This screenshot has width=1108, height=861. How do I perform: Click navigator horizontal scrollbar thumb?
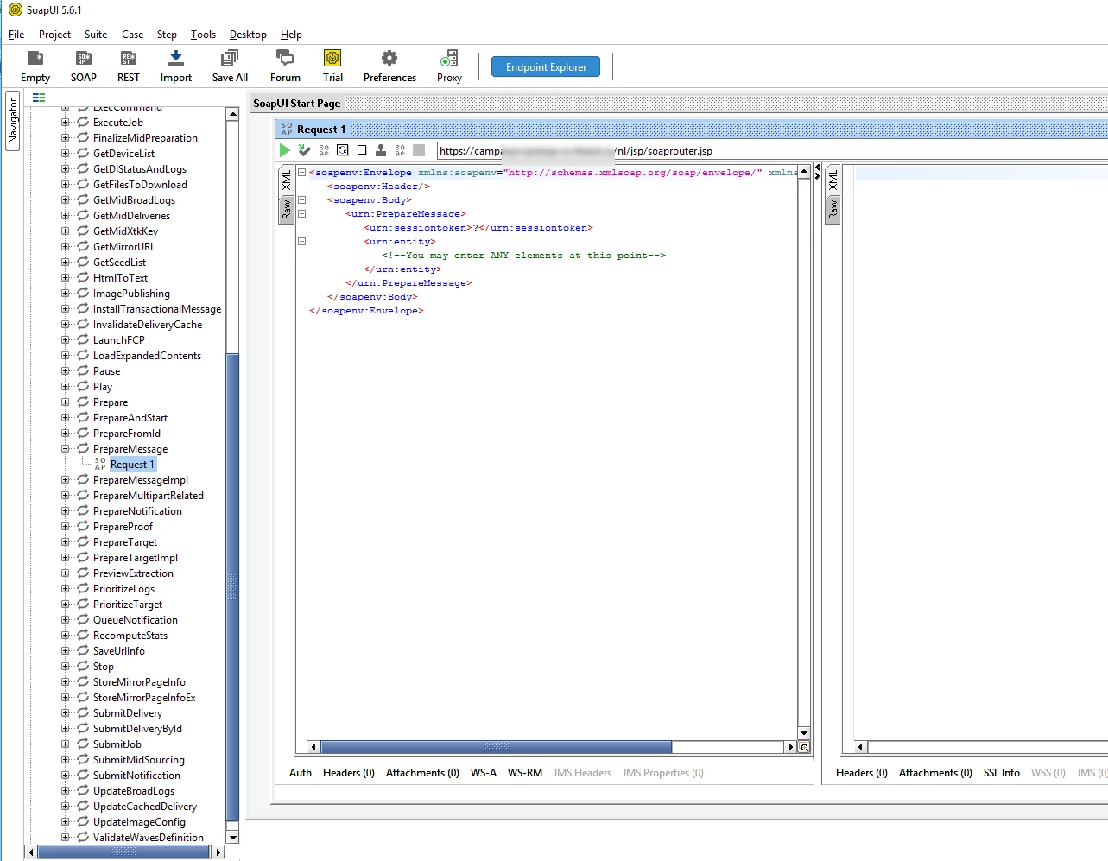[x=123, y=852]
